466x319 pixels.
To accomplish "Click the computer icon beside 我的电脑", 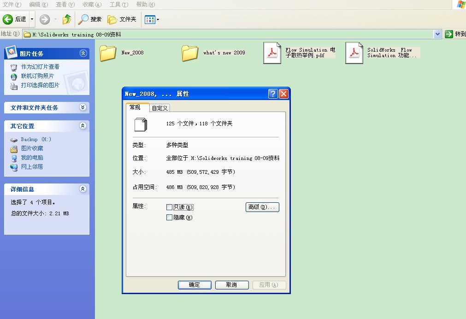I will [x=14, y=158].
